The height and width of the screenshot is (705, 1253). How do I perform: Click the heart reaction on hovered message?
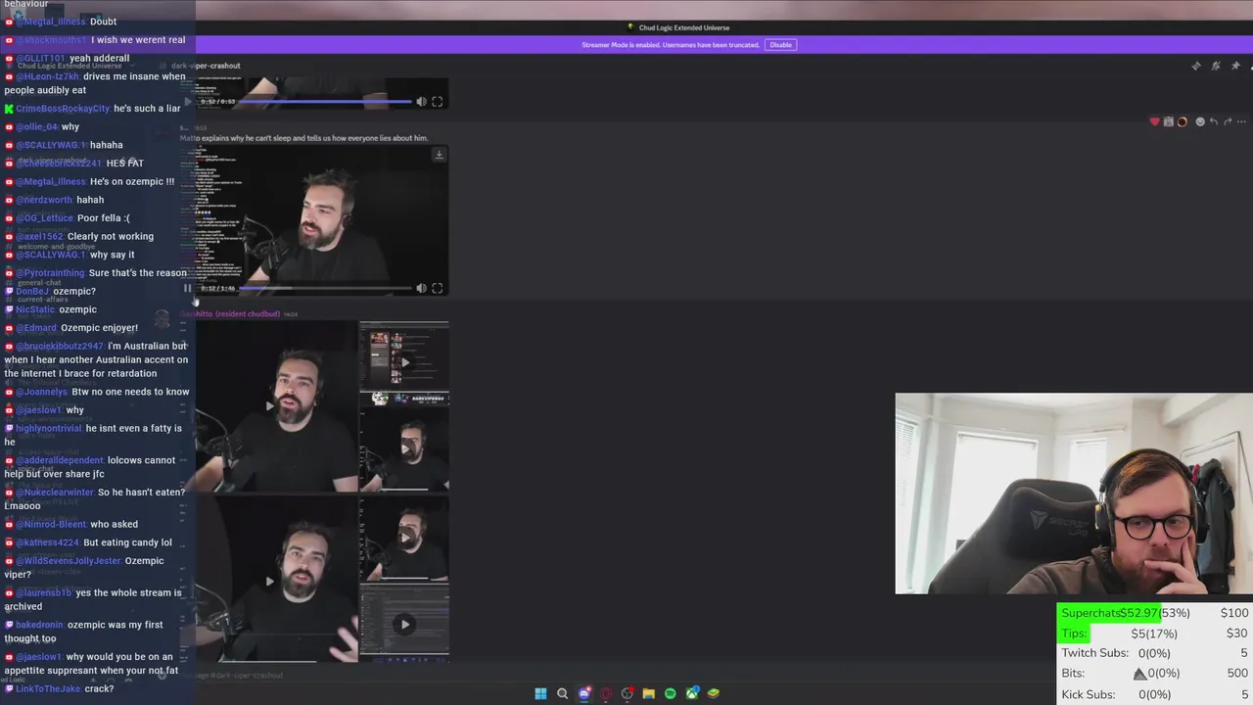point(1154,121)
